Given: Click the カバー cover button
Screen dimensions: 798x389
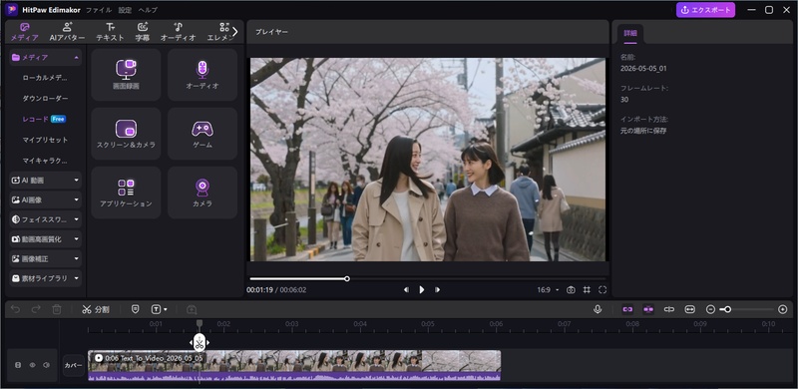Looking at the screenshot, I should (73, 365).
